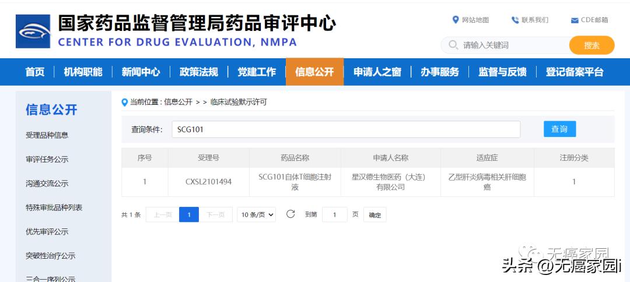Open the 机构职能 navigation item
Viewport: 630px width, 282px height.
(83, 72)
